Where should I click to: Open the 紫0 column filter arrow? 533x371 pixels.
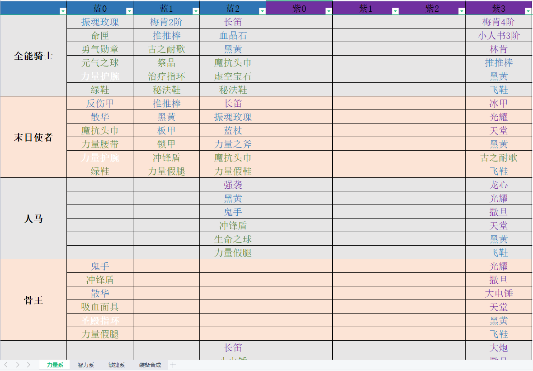(329, 11)
